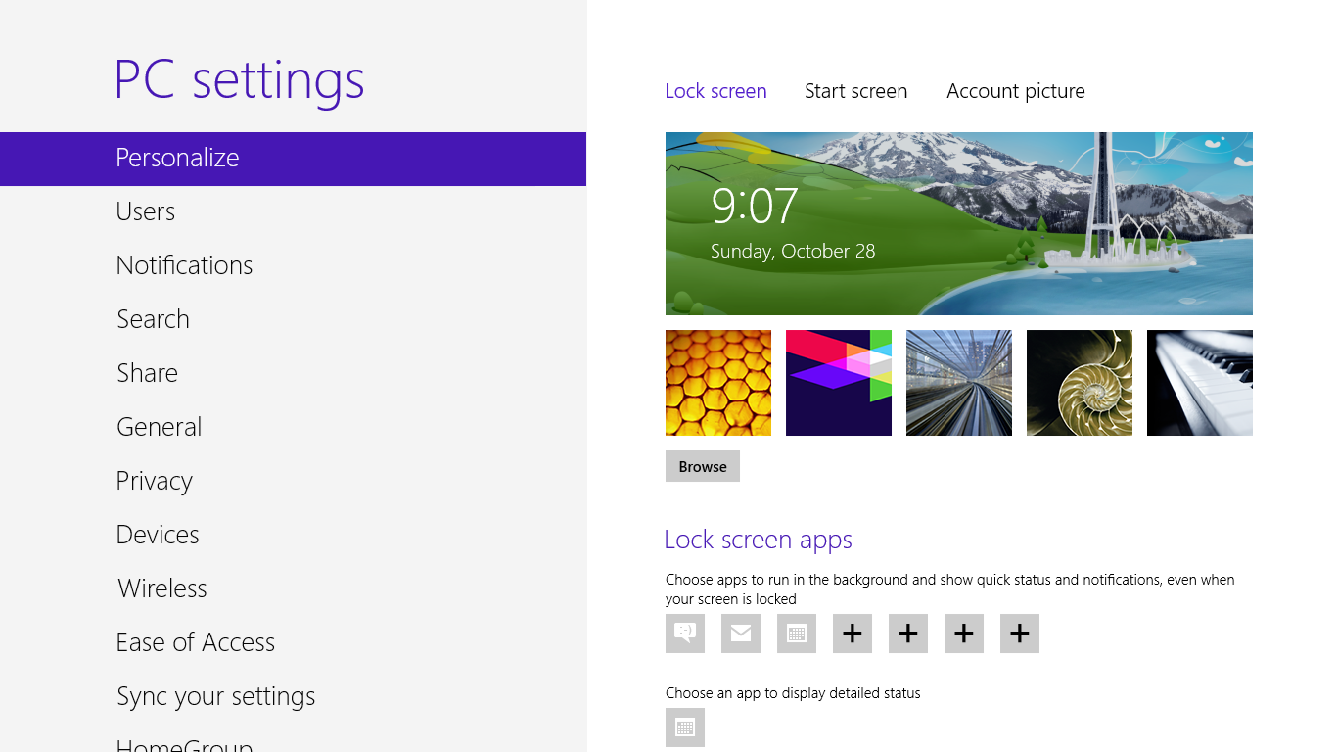The image size is (1337, 752).
Task: Open the Wireless settings category
Action: (x=293, y=588)
